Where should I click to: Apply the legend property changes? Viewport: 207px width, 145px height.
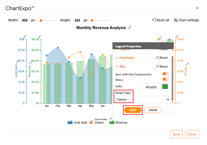point(132,110)
